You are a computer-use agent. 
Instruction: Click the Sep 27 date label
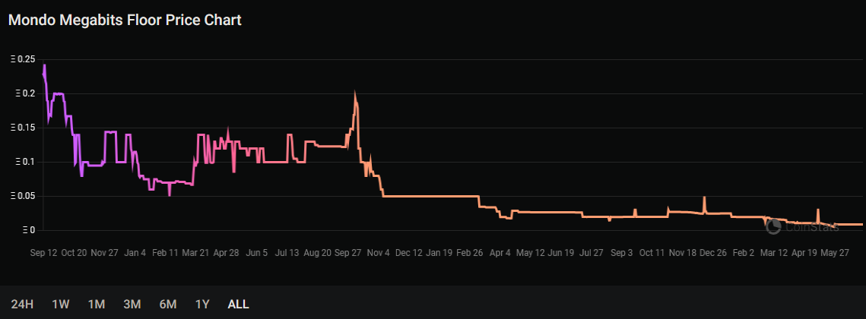(x=348, y=253)
